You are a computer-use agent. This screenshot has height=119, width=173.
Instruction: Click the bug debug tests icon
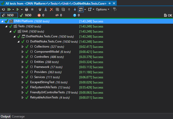[26, 9]
